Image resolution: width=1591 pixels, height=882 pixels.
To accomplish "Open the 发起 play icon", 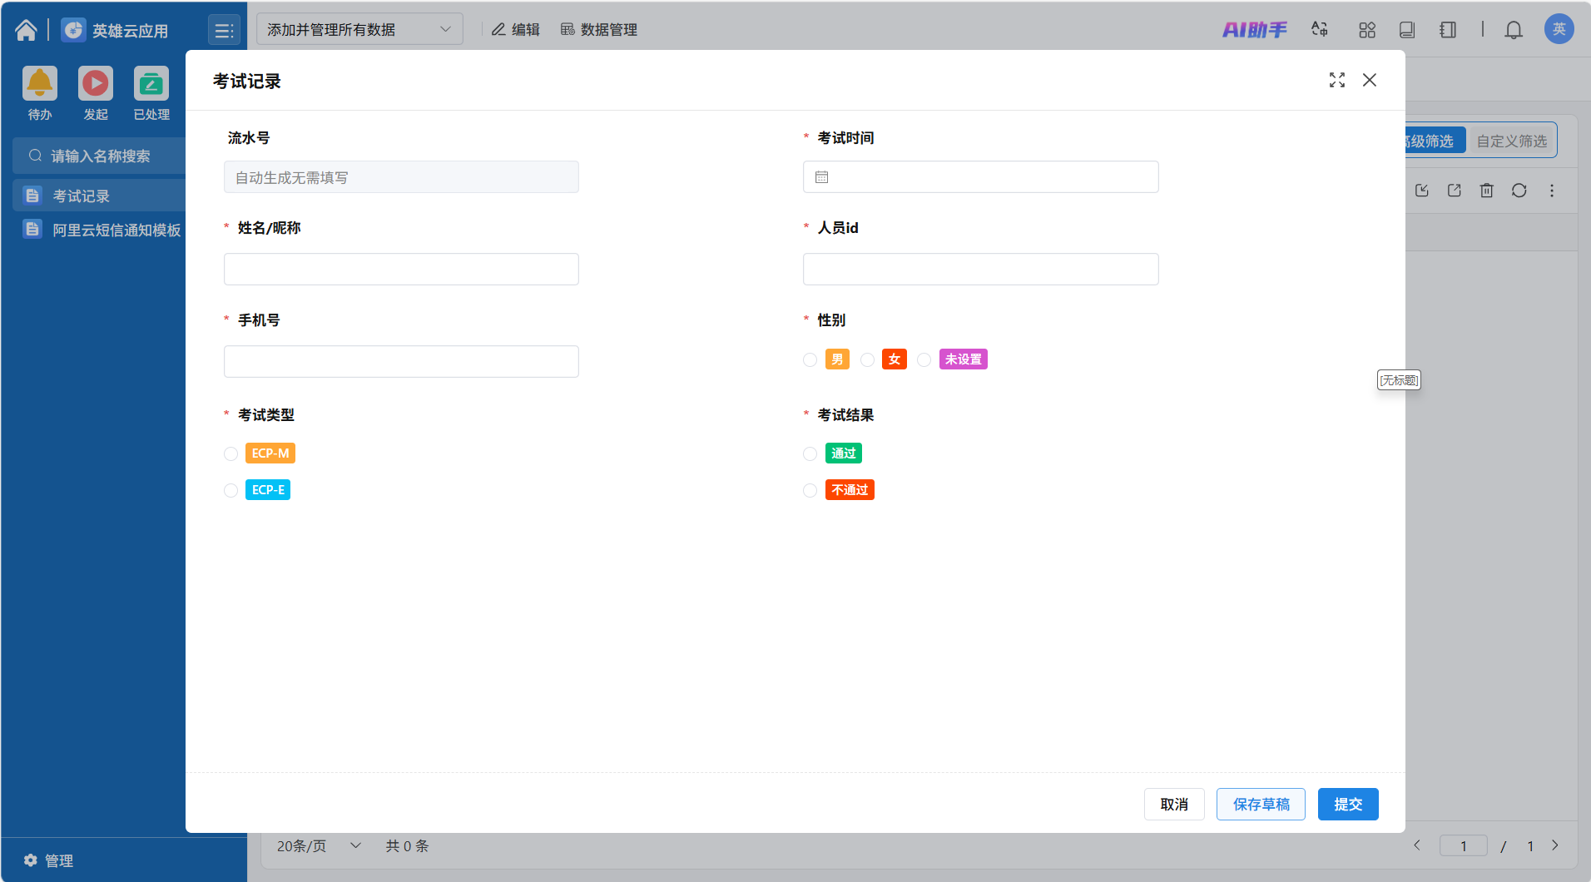I will click(x=96, y=84).
